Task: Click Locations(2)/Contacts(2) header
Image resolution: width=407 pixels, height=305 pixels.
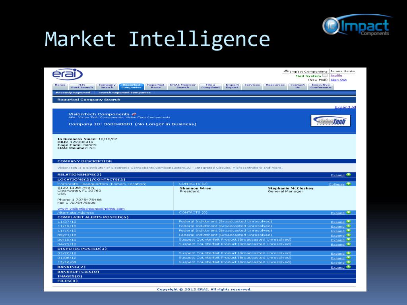Action: (x=204, y=180)
